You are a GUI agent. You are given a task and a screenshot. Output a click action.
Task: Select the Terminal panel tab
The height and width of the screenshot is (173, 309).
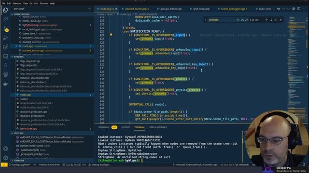coord(140,127)
